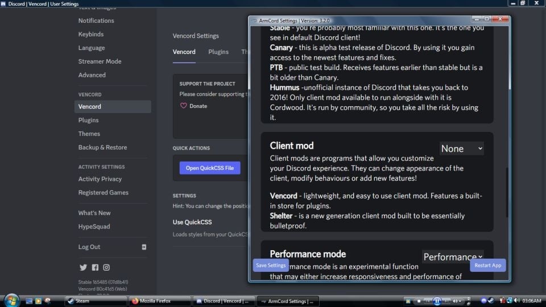Open Discord's Twitter page icon
Image resolution: width=546 pixels, height=307 pixels.
click(83, 268)
